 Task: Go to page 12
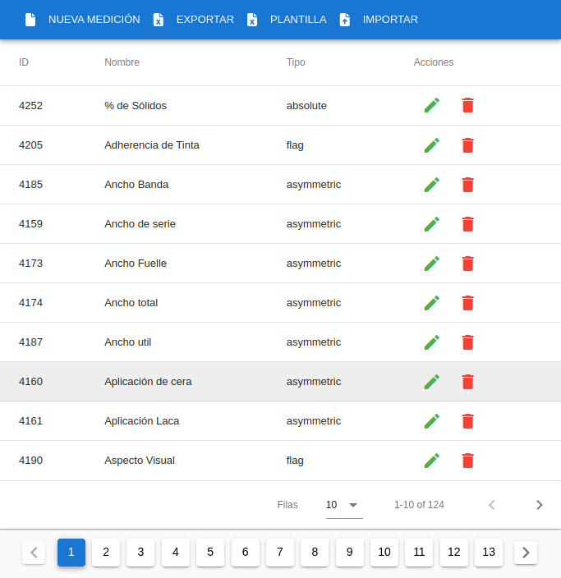click(454, 553)
